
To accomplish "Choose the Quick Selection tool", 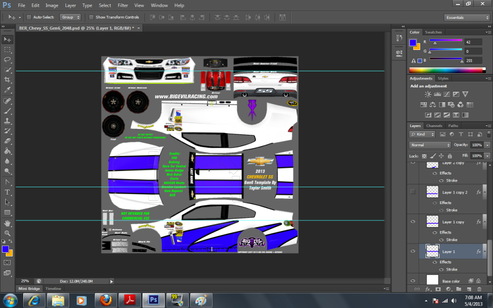I will point(7,70).
